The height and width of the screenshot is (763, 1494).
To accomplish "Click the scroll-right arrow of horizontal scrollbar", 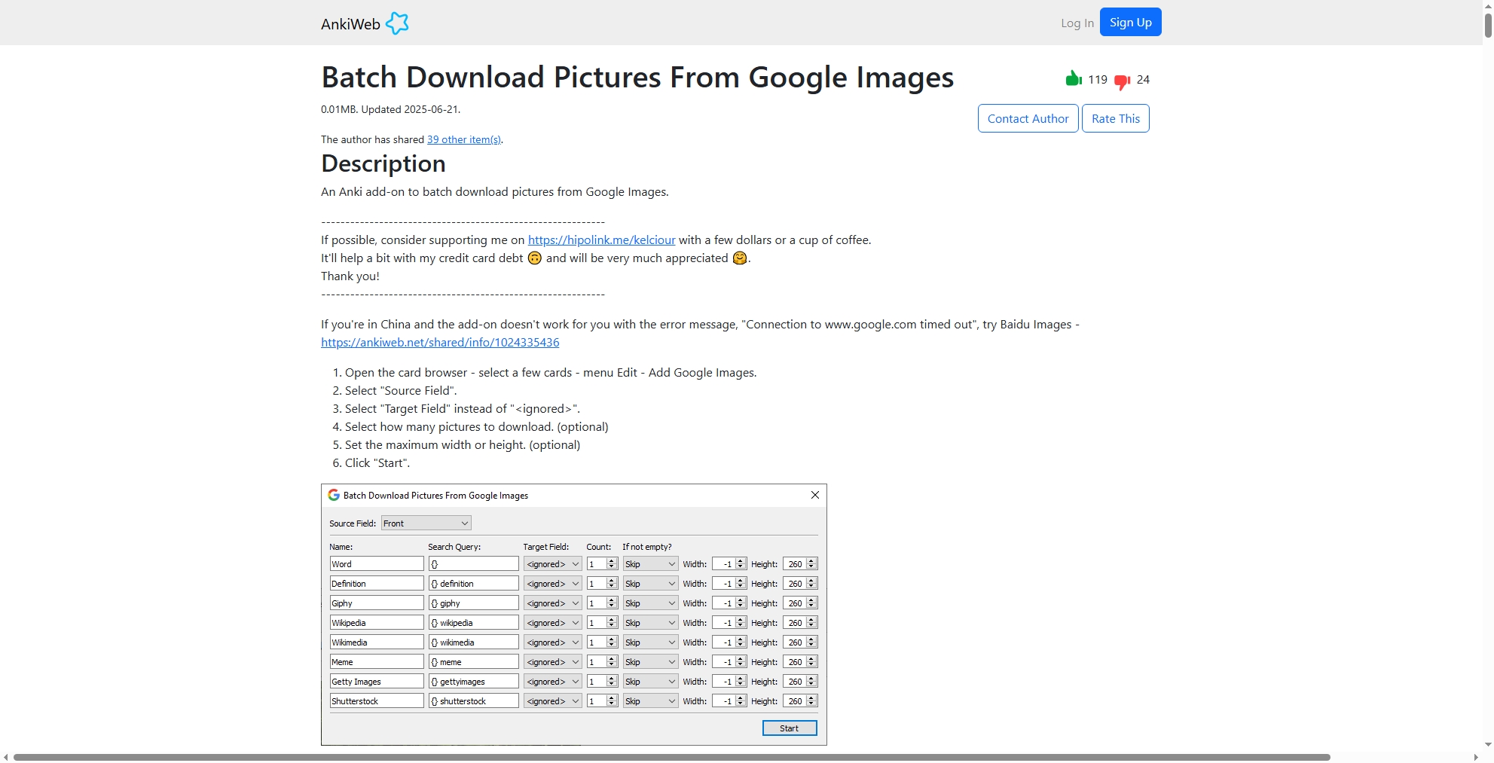I will coord(1476,757).
